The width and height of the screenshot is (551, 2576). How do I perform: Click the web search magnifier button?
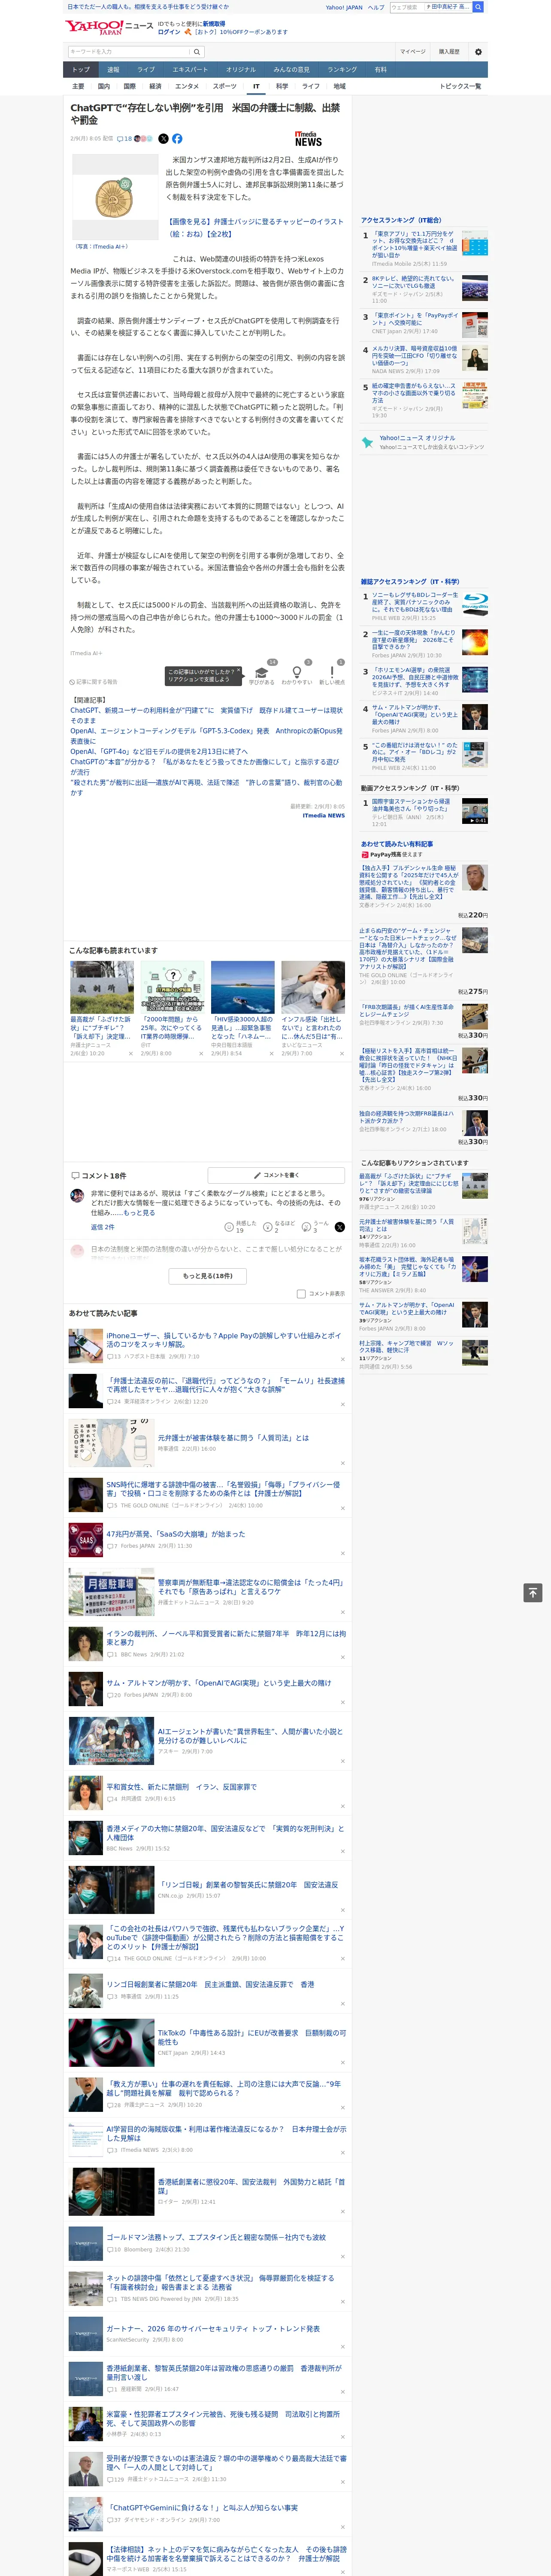(478, 7)
